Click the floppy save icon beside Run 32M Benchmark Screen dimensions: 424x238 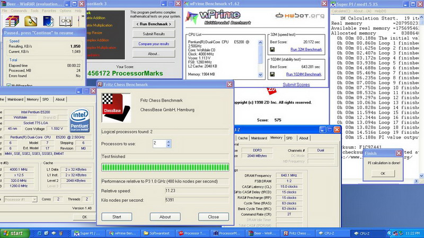click(272, 49)
